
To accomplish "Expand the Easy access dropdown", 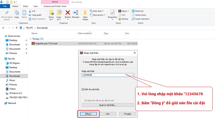I will [x=105, y=15].
